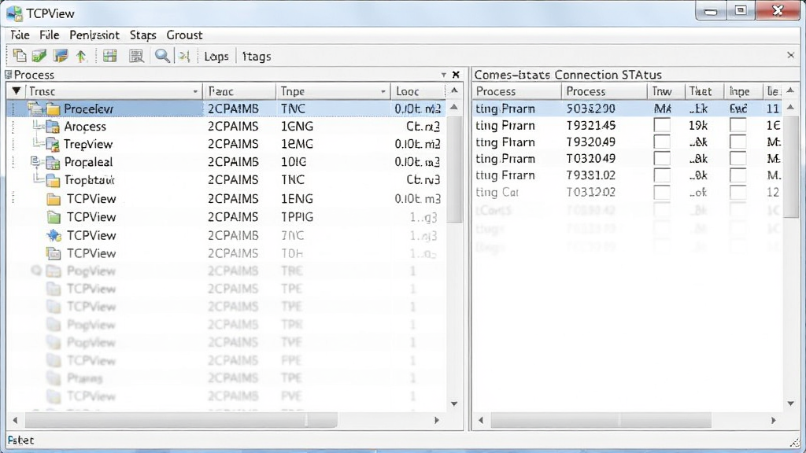Select the Procelevr tree row
The height and width of the screenshot is (453, 806).
coord(226,109)
